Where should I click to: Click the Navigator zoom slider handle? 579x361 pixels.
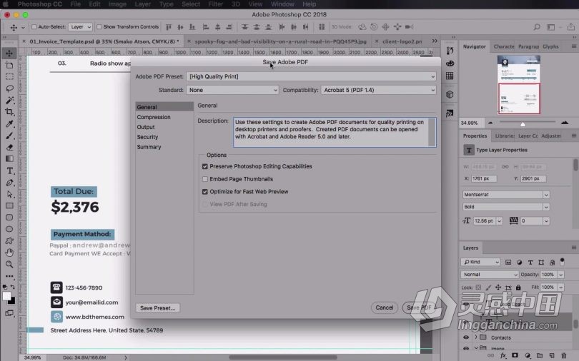click(523, 124)
